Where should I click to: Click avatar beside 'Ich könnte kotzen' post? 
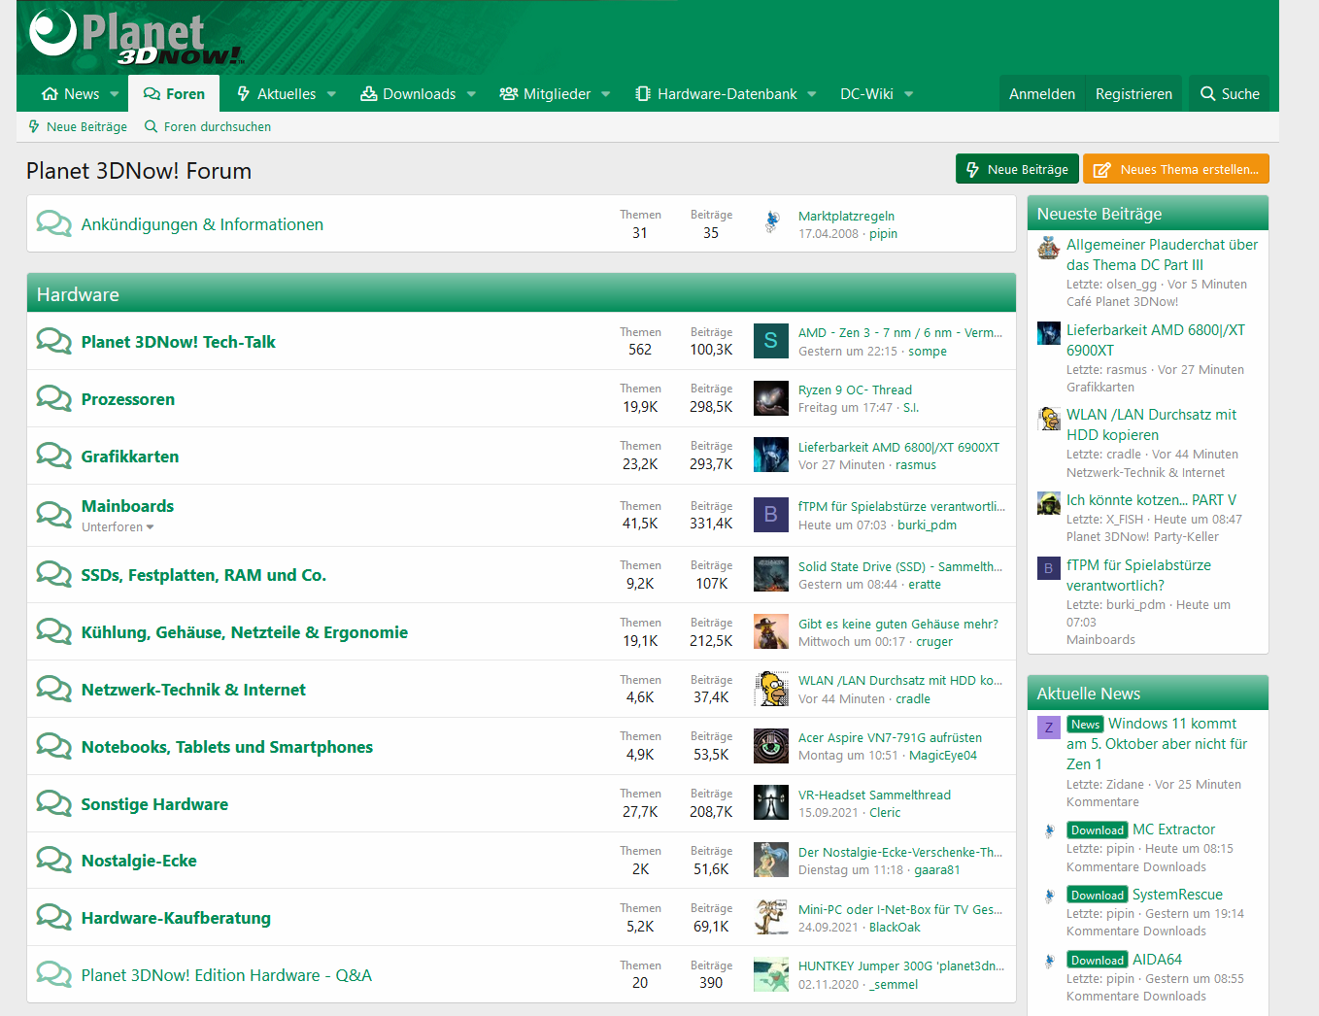[x=1049, y=503]
